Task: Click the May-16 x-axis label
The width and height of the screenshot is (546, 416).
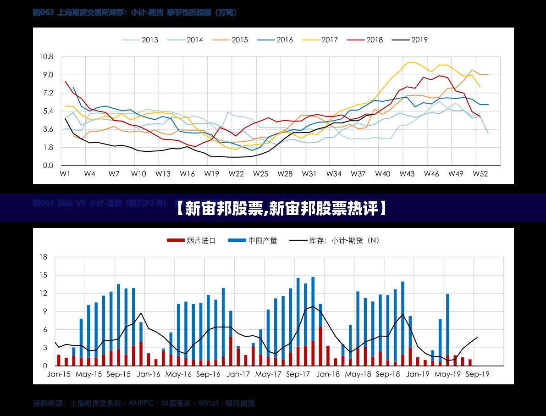Action: click(x=178, y=374)
